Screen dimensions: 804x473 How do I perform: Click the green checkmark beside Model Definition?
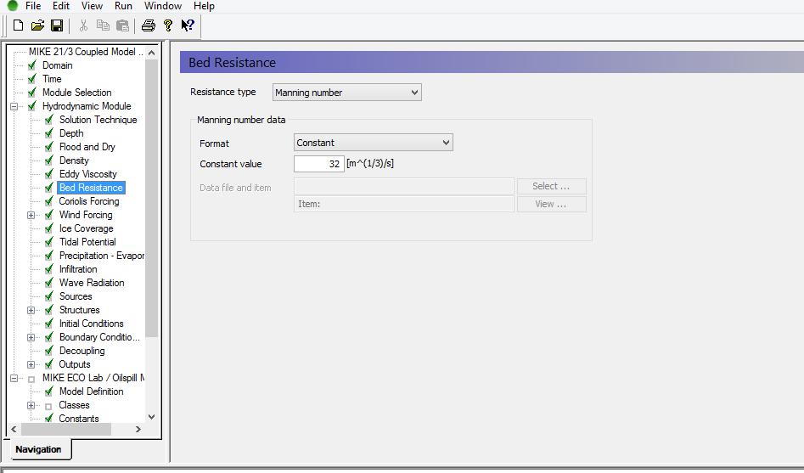(x=49, y=391)
